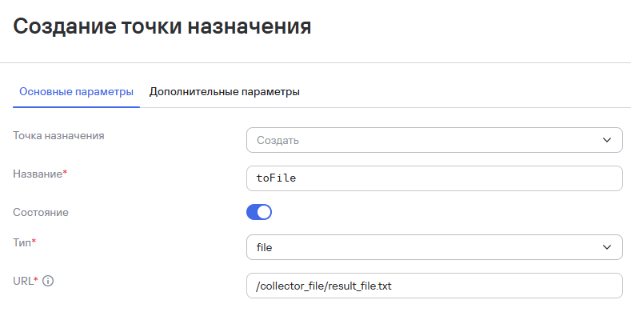This screenshot has width=631, height=312.
Task: Open the Точка назначения dropdown
Action: point(434,140)
